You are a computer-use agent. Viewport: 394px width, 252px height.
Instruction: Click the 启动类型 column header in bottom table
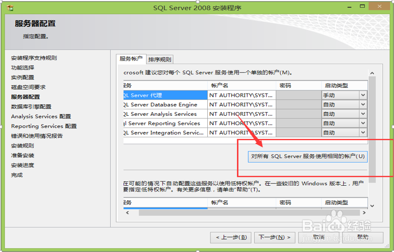coord(344,203)
